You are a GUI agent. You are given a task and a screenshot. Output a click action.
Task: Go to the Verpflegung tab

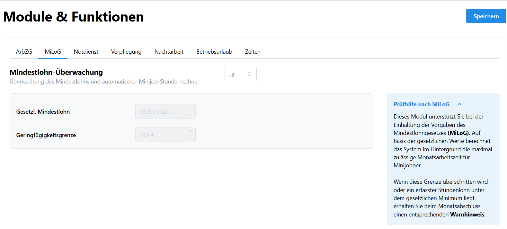pos(126,52)
